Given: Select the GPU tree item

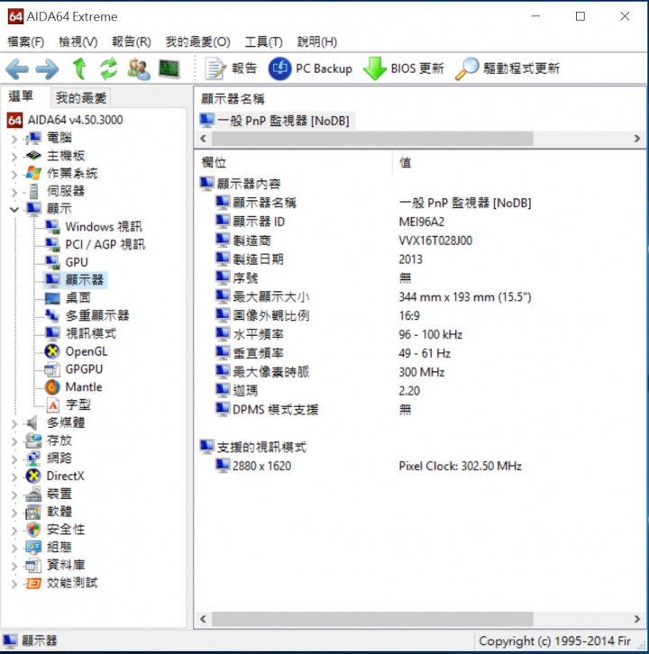Looking at the screenshot, I should click(x=67, y=262).
